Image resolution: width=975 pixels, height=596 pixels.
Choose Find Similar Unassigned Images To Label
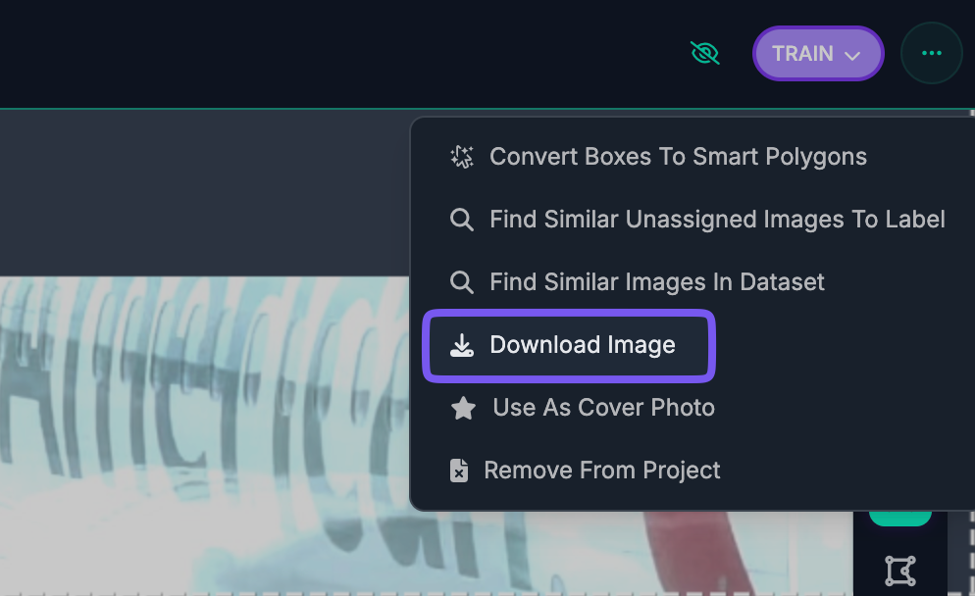click(x=716, y=220)
